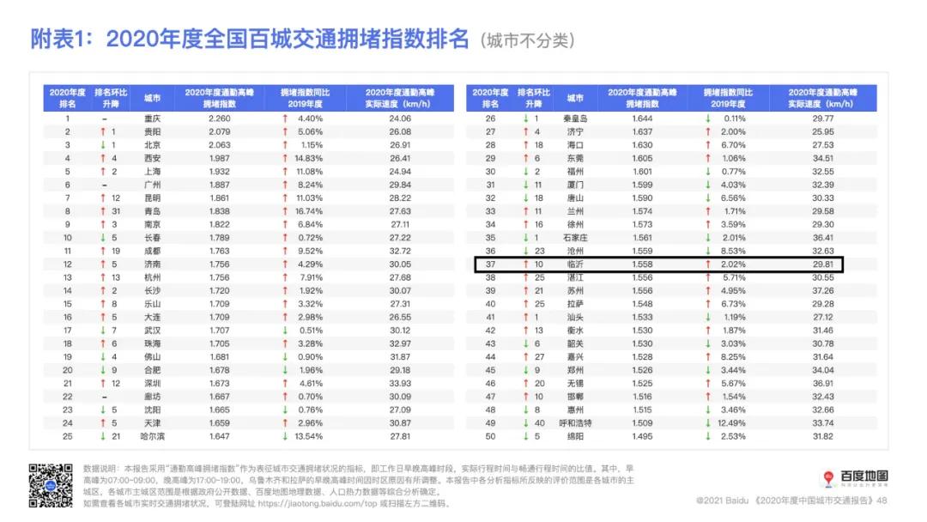Select city cell 临沂
The image size is (927, 522).
tap(575, 264)
